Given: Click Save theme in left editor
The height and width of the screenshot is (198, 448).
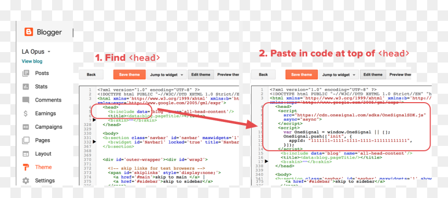Looking at the screenshot, I should tap(129, 75).
